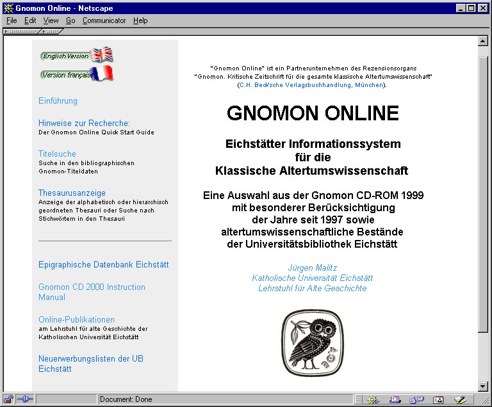Viewport: 492px width, 407px height.
Task: Open Neuerwerbungslisten der UB Eichstätt link
Action: pyautogui.click(x=91, y=363)
